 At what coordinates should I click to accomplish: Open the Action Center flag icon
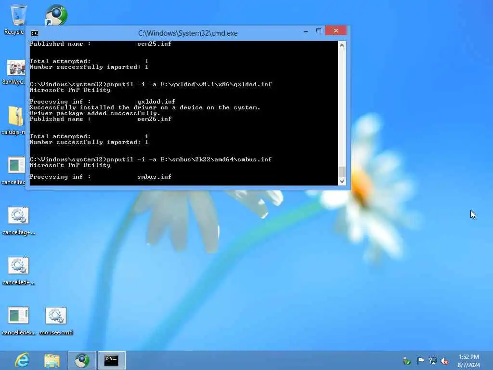[x=421, y=360]
